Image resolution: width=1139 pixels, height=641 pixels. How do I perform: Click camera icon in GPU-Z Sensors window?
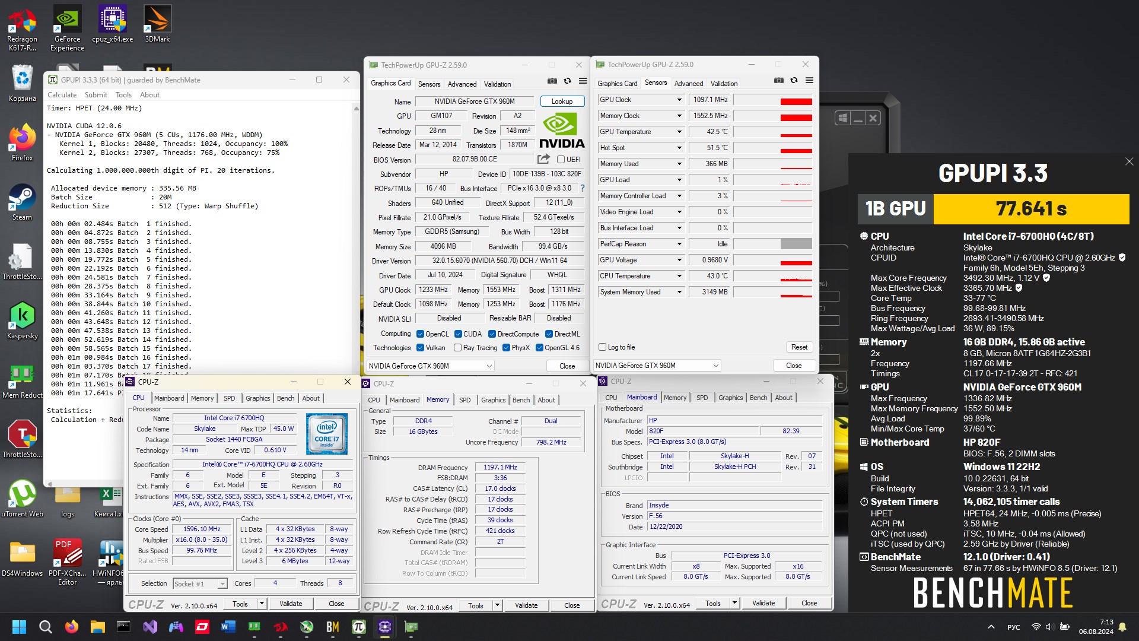click(x=778, y=80)
